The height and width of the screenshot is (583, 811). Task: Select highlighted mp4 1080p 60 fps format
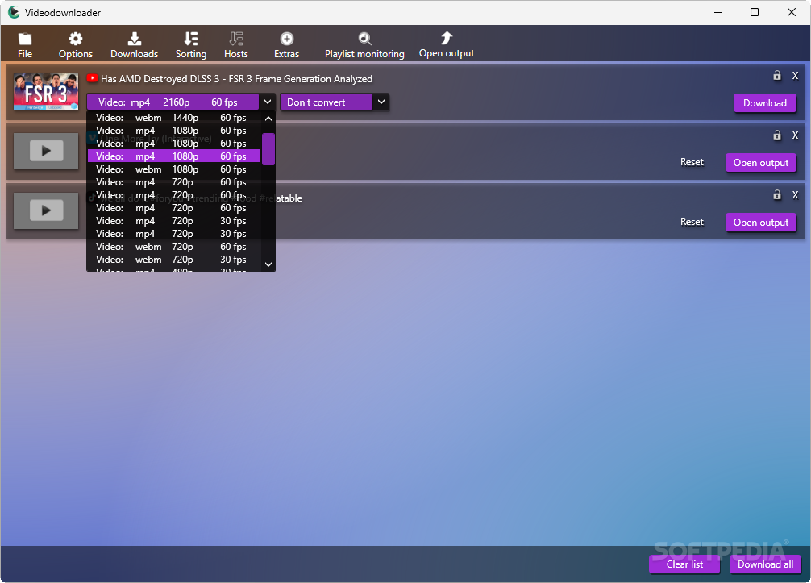[x=174, y=156]
